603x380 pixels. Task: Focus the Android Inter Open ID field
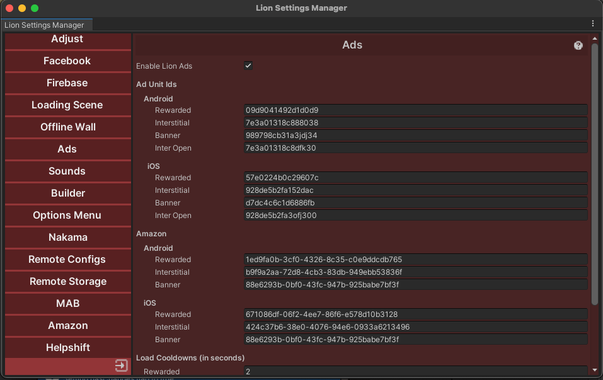click(415, 148)
